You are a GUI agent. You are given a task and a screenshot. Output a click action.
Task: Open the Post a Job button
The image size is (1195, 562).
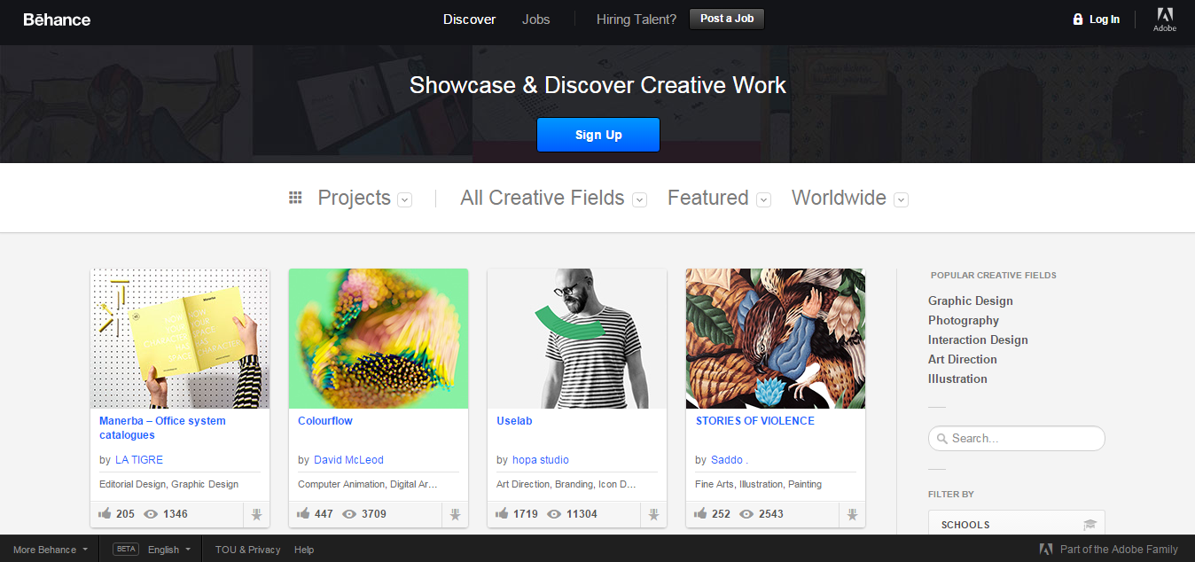pos(726,19)
